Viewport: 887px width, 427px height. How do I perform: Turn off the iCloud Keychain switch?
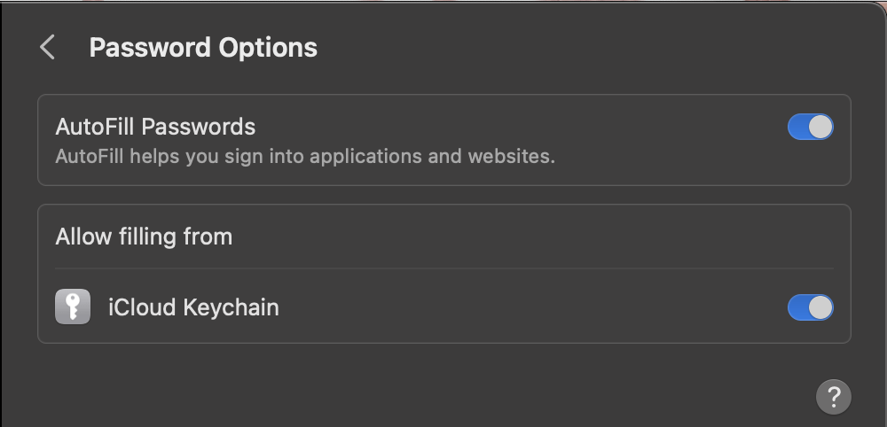(810, 307)
